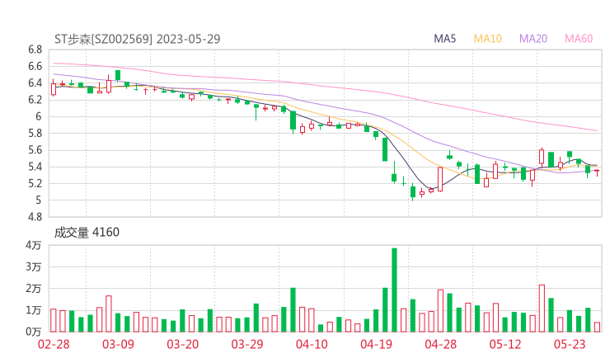Viewport: 610px width, 363px height.
Task: Click the MA10 legend label
Action: point(487,39)
